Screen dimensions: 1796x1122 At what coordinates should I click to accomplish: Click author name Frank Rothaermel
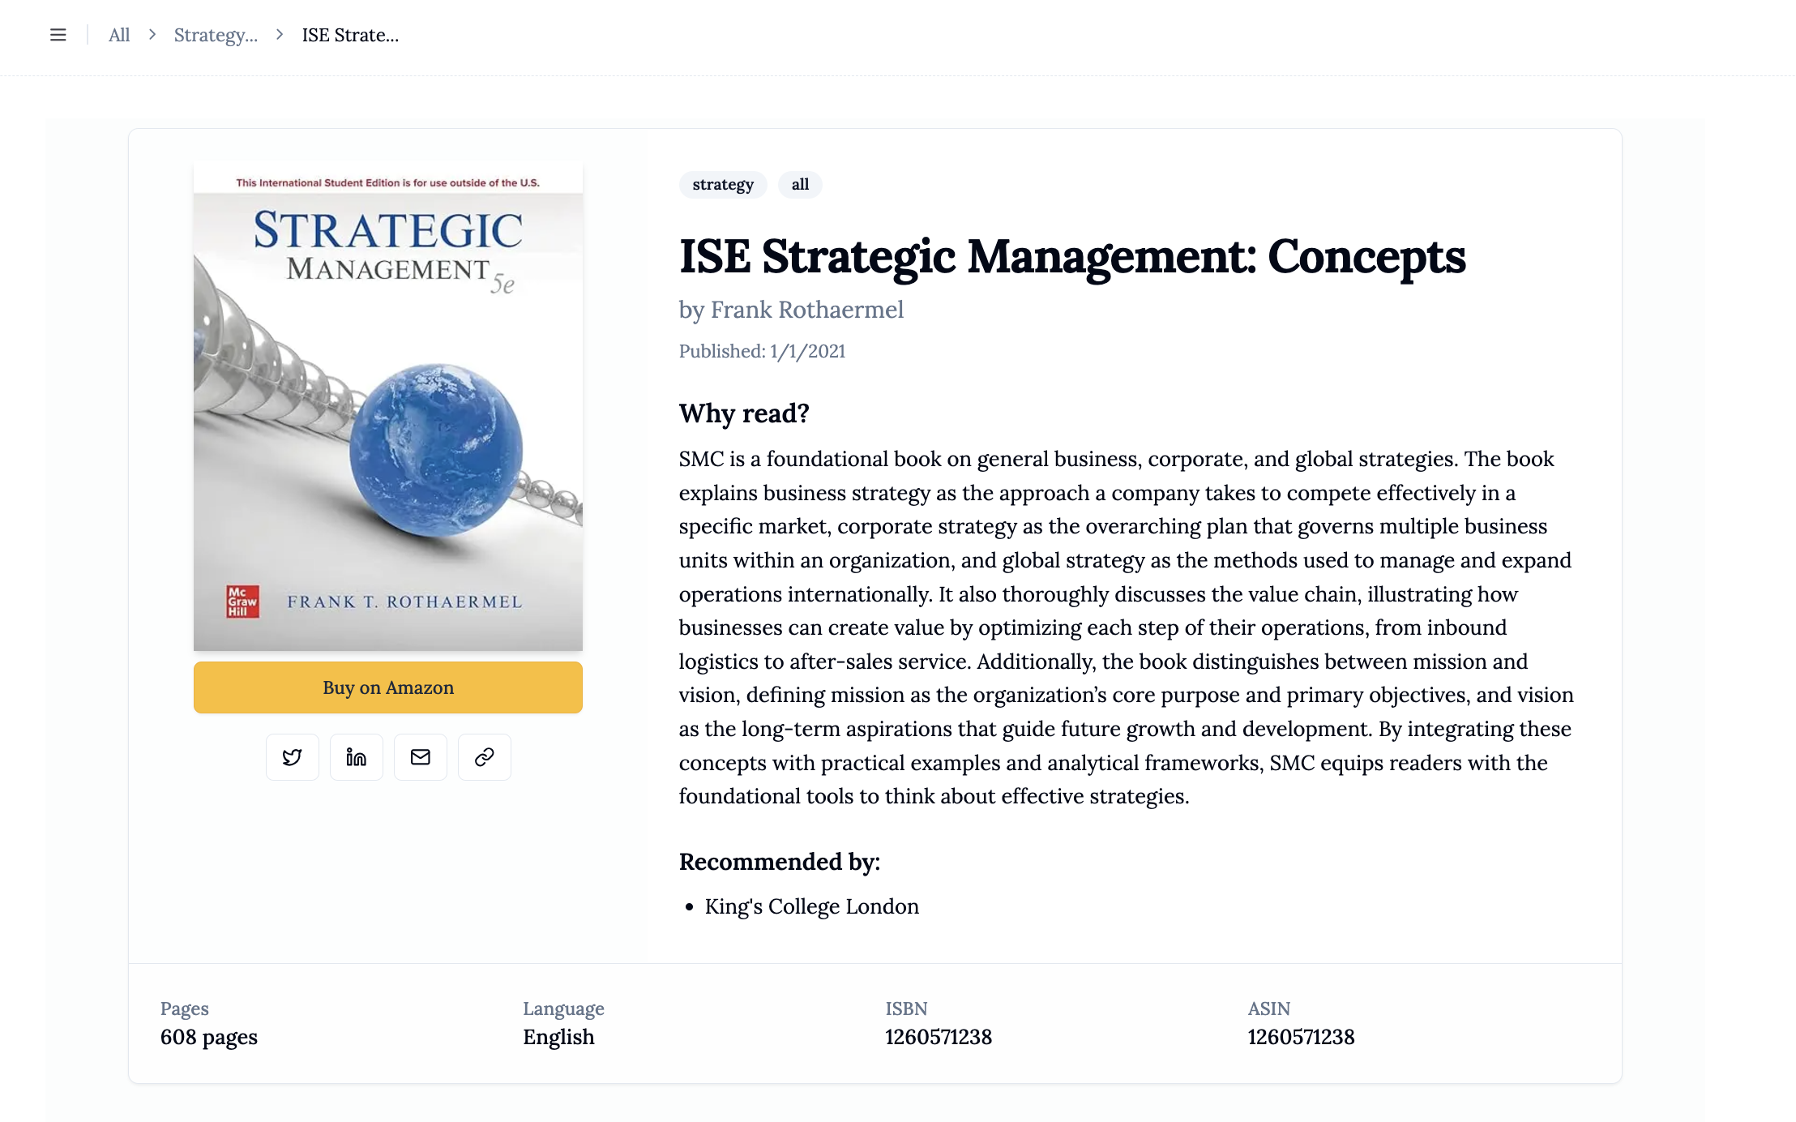click(806, 310)
